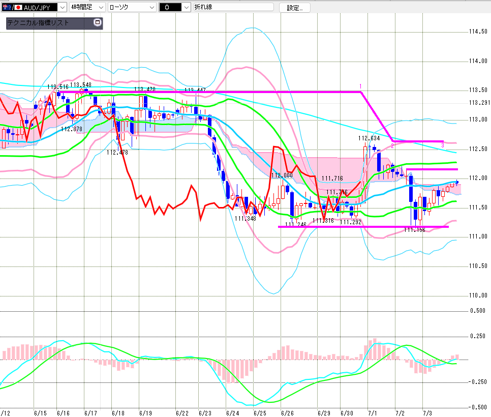Click the 113.548 peak price label
491x417 pixels.
pyautogui.click(x=81, y=85)
